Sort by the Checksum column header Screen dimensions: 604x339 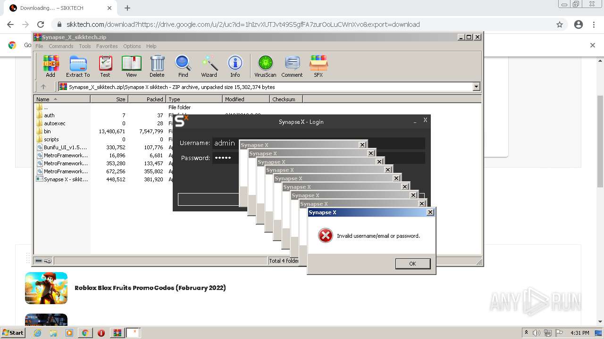click(x=286, y=99)
